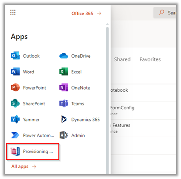Click the Word label
The width and height of the screenshot is (181, 179).
(28, 72)
